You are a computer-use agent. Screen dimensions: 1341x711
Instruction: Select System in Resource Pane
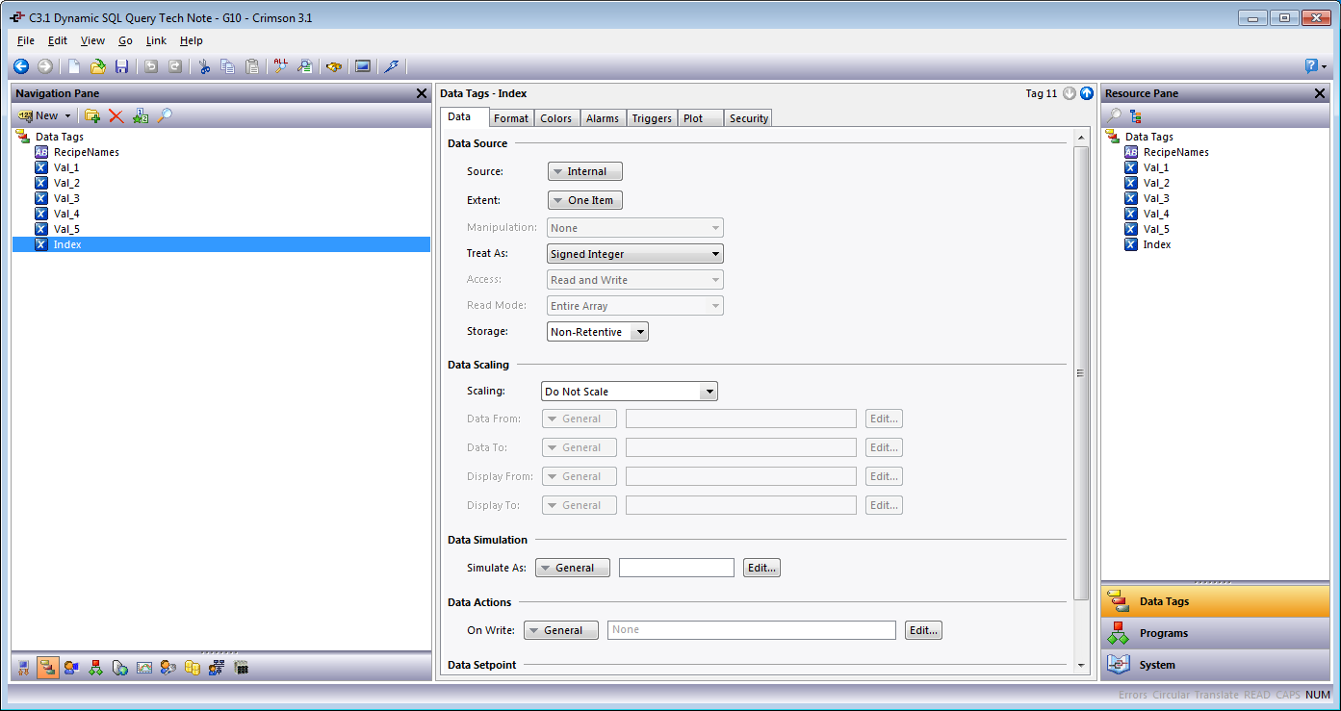(1216, 665)
